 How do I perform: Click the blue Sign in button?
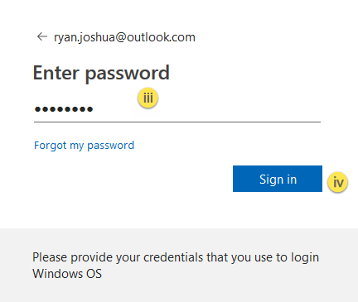[x=278, y=179]
